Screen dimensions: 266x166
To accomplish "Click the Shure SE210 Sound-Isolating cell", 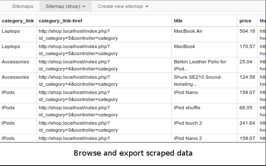I will point(204,81).
